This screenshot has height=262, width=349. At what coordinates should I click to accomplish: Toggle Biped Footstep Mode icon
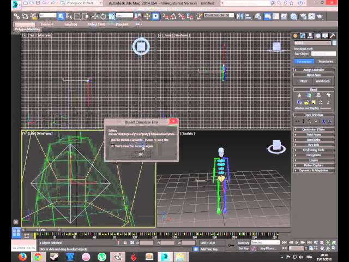309,96
